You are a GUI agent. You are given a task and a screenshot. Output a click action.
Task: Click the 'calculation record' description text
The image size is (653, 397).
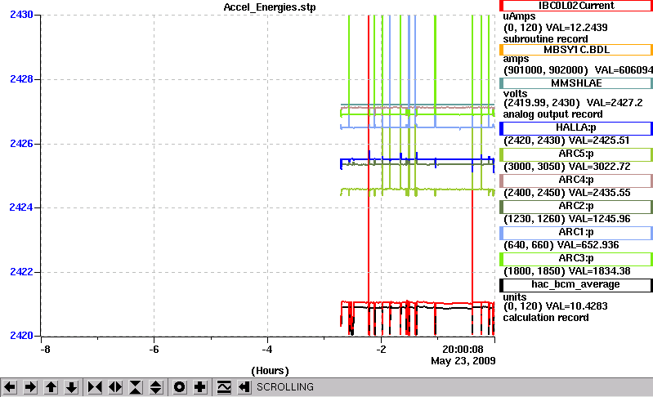click(x=546, y=318)
